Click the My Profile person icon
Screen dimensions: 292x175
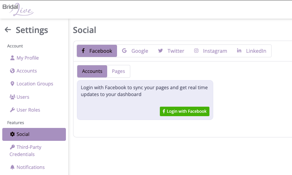pos(12,58)
